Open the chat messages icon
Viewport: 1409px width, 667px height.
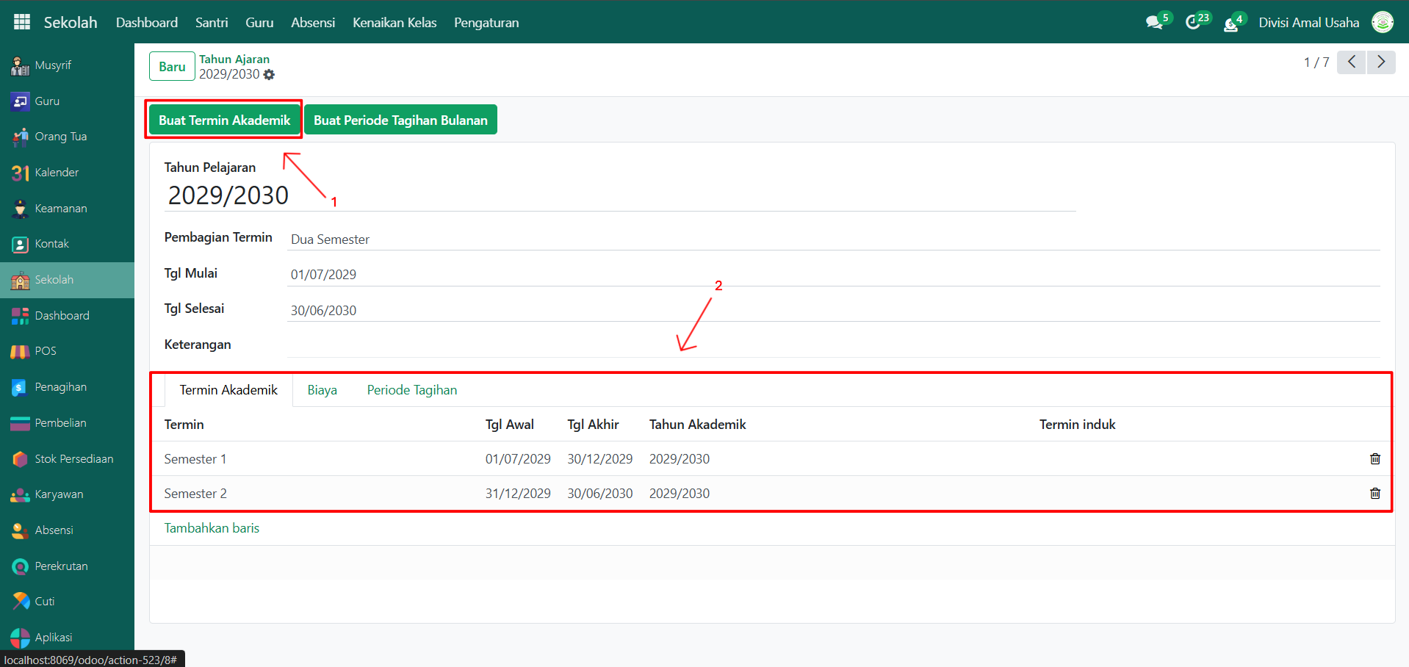(1154, 23)
